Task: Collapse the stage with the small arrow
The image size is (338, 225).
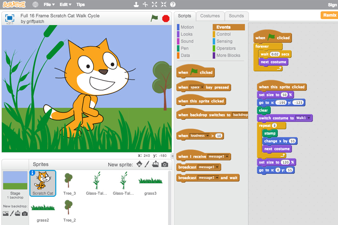Action: tap(172, 156)
